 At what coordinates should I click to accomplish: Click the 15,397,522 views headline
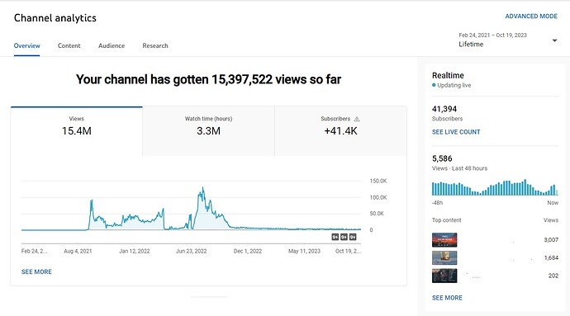pos(209,79)
